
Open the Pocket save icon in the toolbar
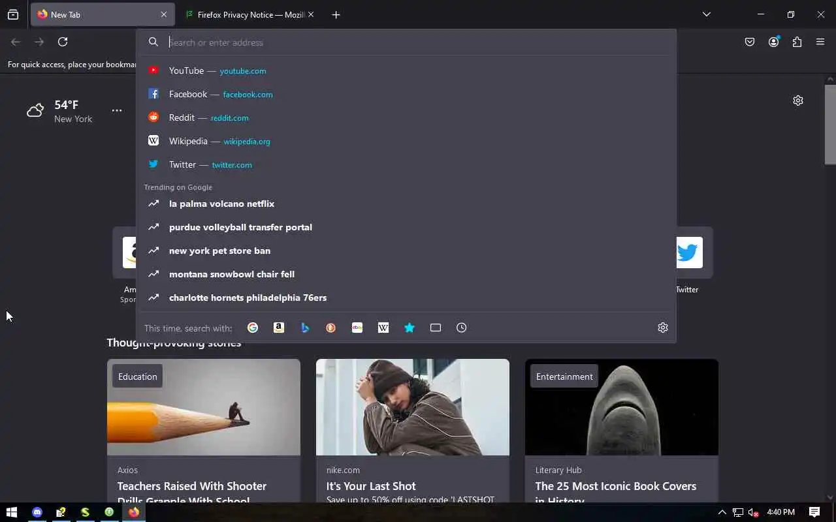[750, 42]
